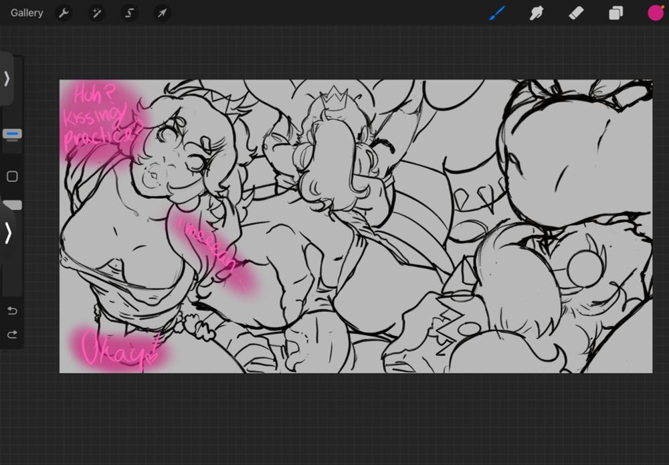The height and width of the screenshot is (465, 669).
Task: Tap the undo arrow in the sidebar
Action: (12, 310)
